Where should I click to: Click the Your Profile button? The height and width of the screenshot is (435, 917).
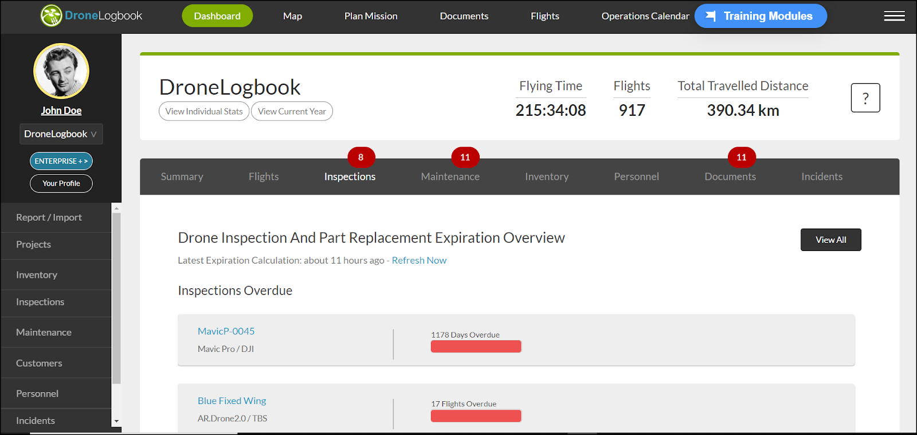click(61, 183)
